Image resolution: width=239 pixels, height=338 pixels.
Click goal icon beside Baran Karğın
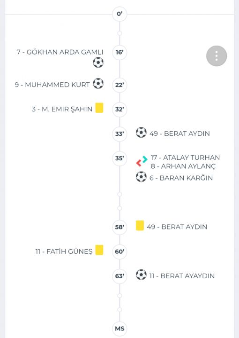click(141, 177)
